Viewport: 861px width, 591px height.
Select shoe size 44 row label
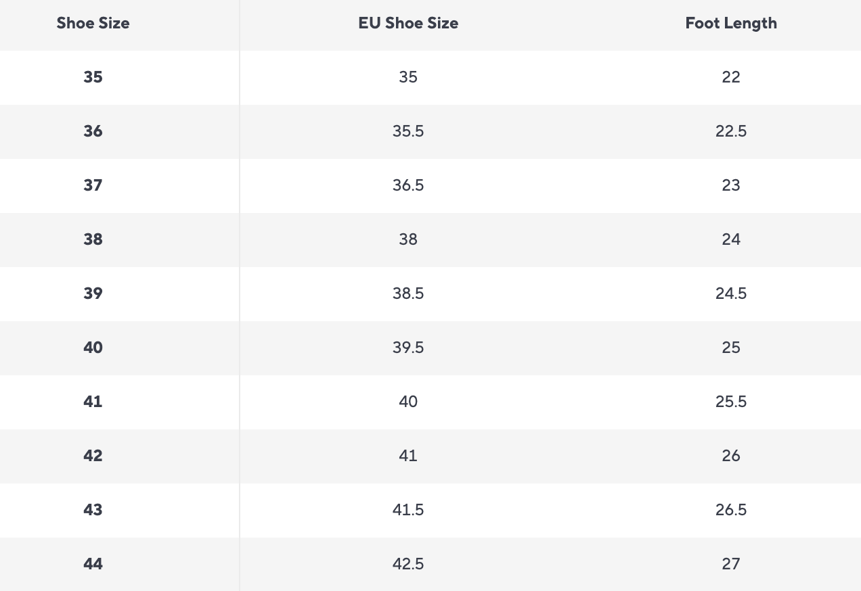point(93,564)
